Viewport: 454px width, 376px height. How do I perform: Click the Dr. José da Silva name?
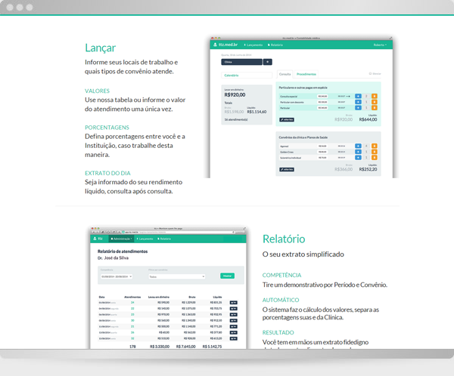click(x=113, y=257)
